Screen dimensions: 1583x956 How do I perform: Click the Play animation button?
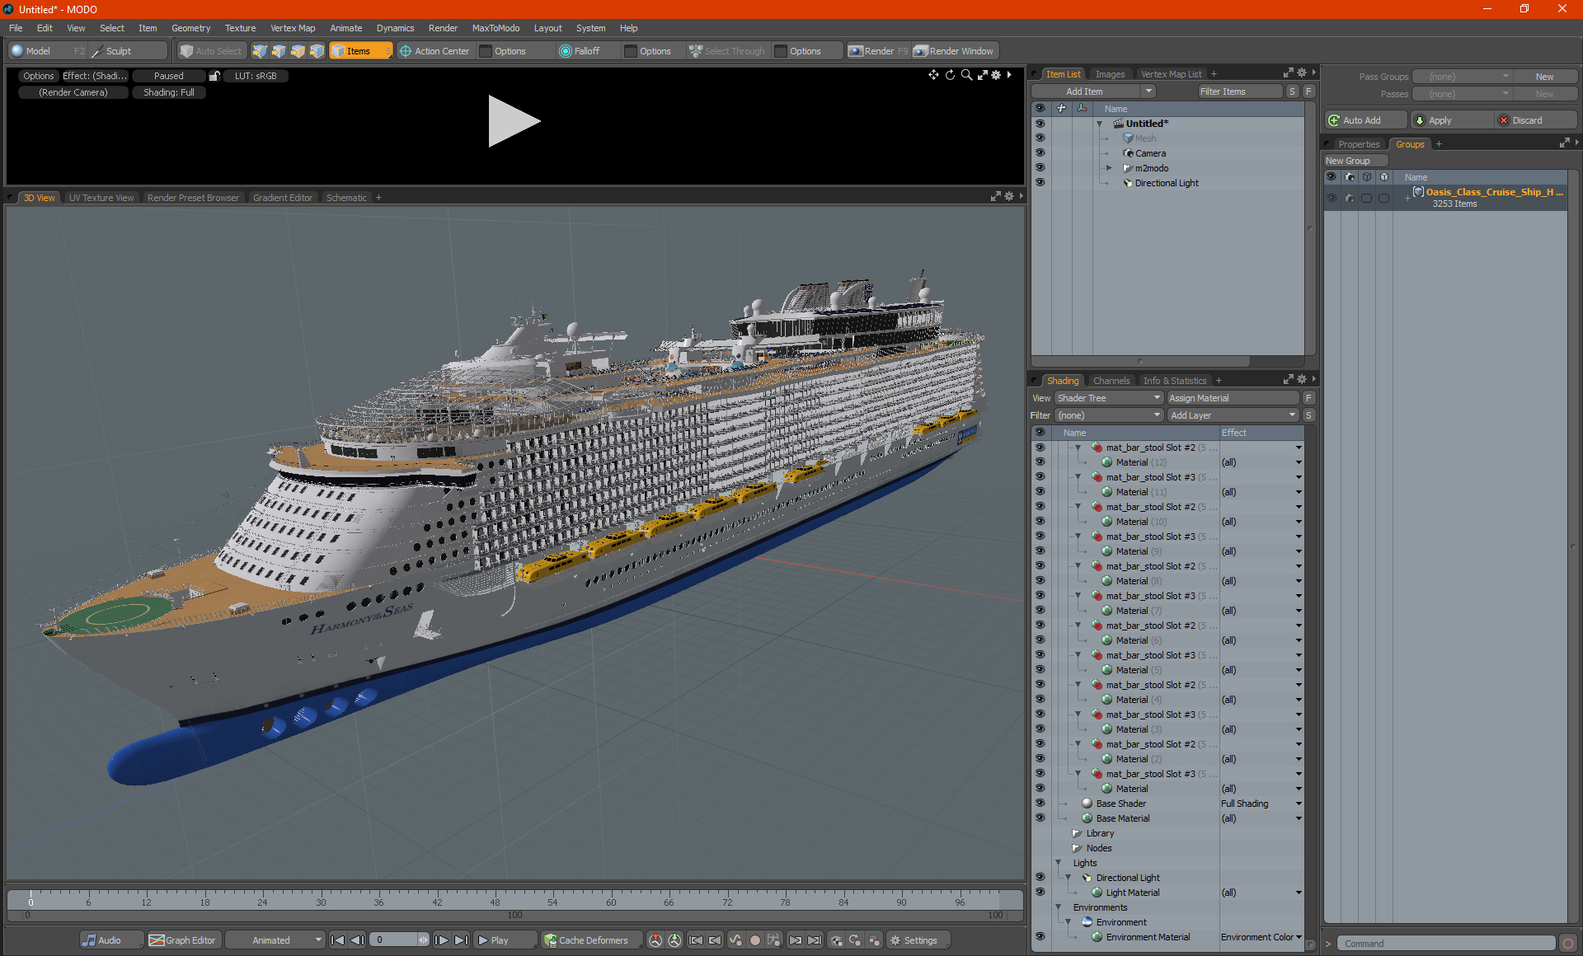[x=505, y=940]
